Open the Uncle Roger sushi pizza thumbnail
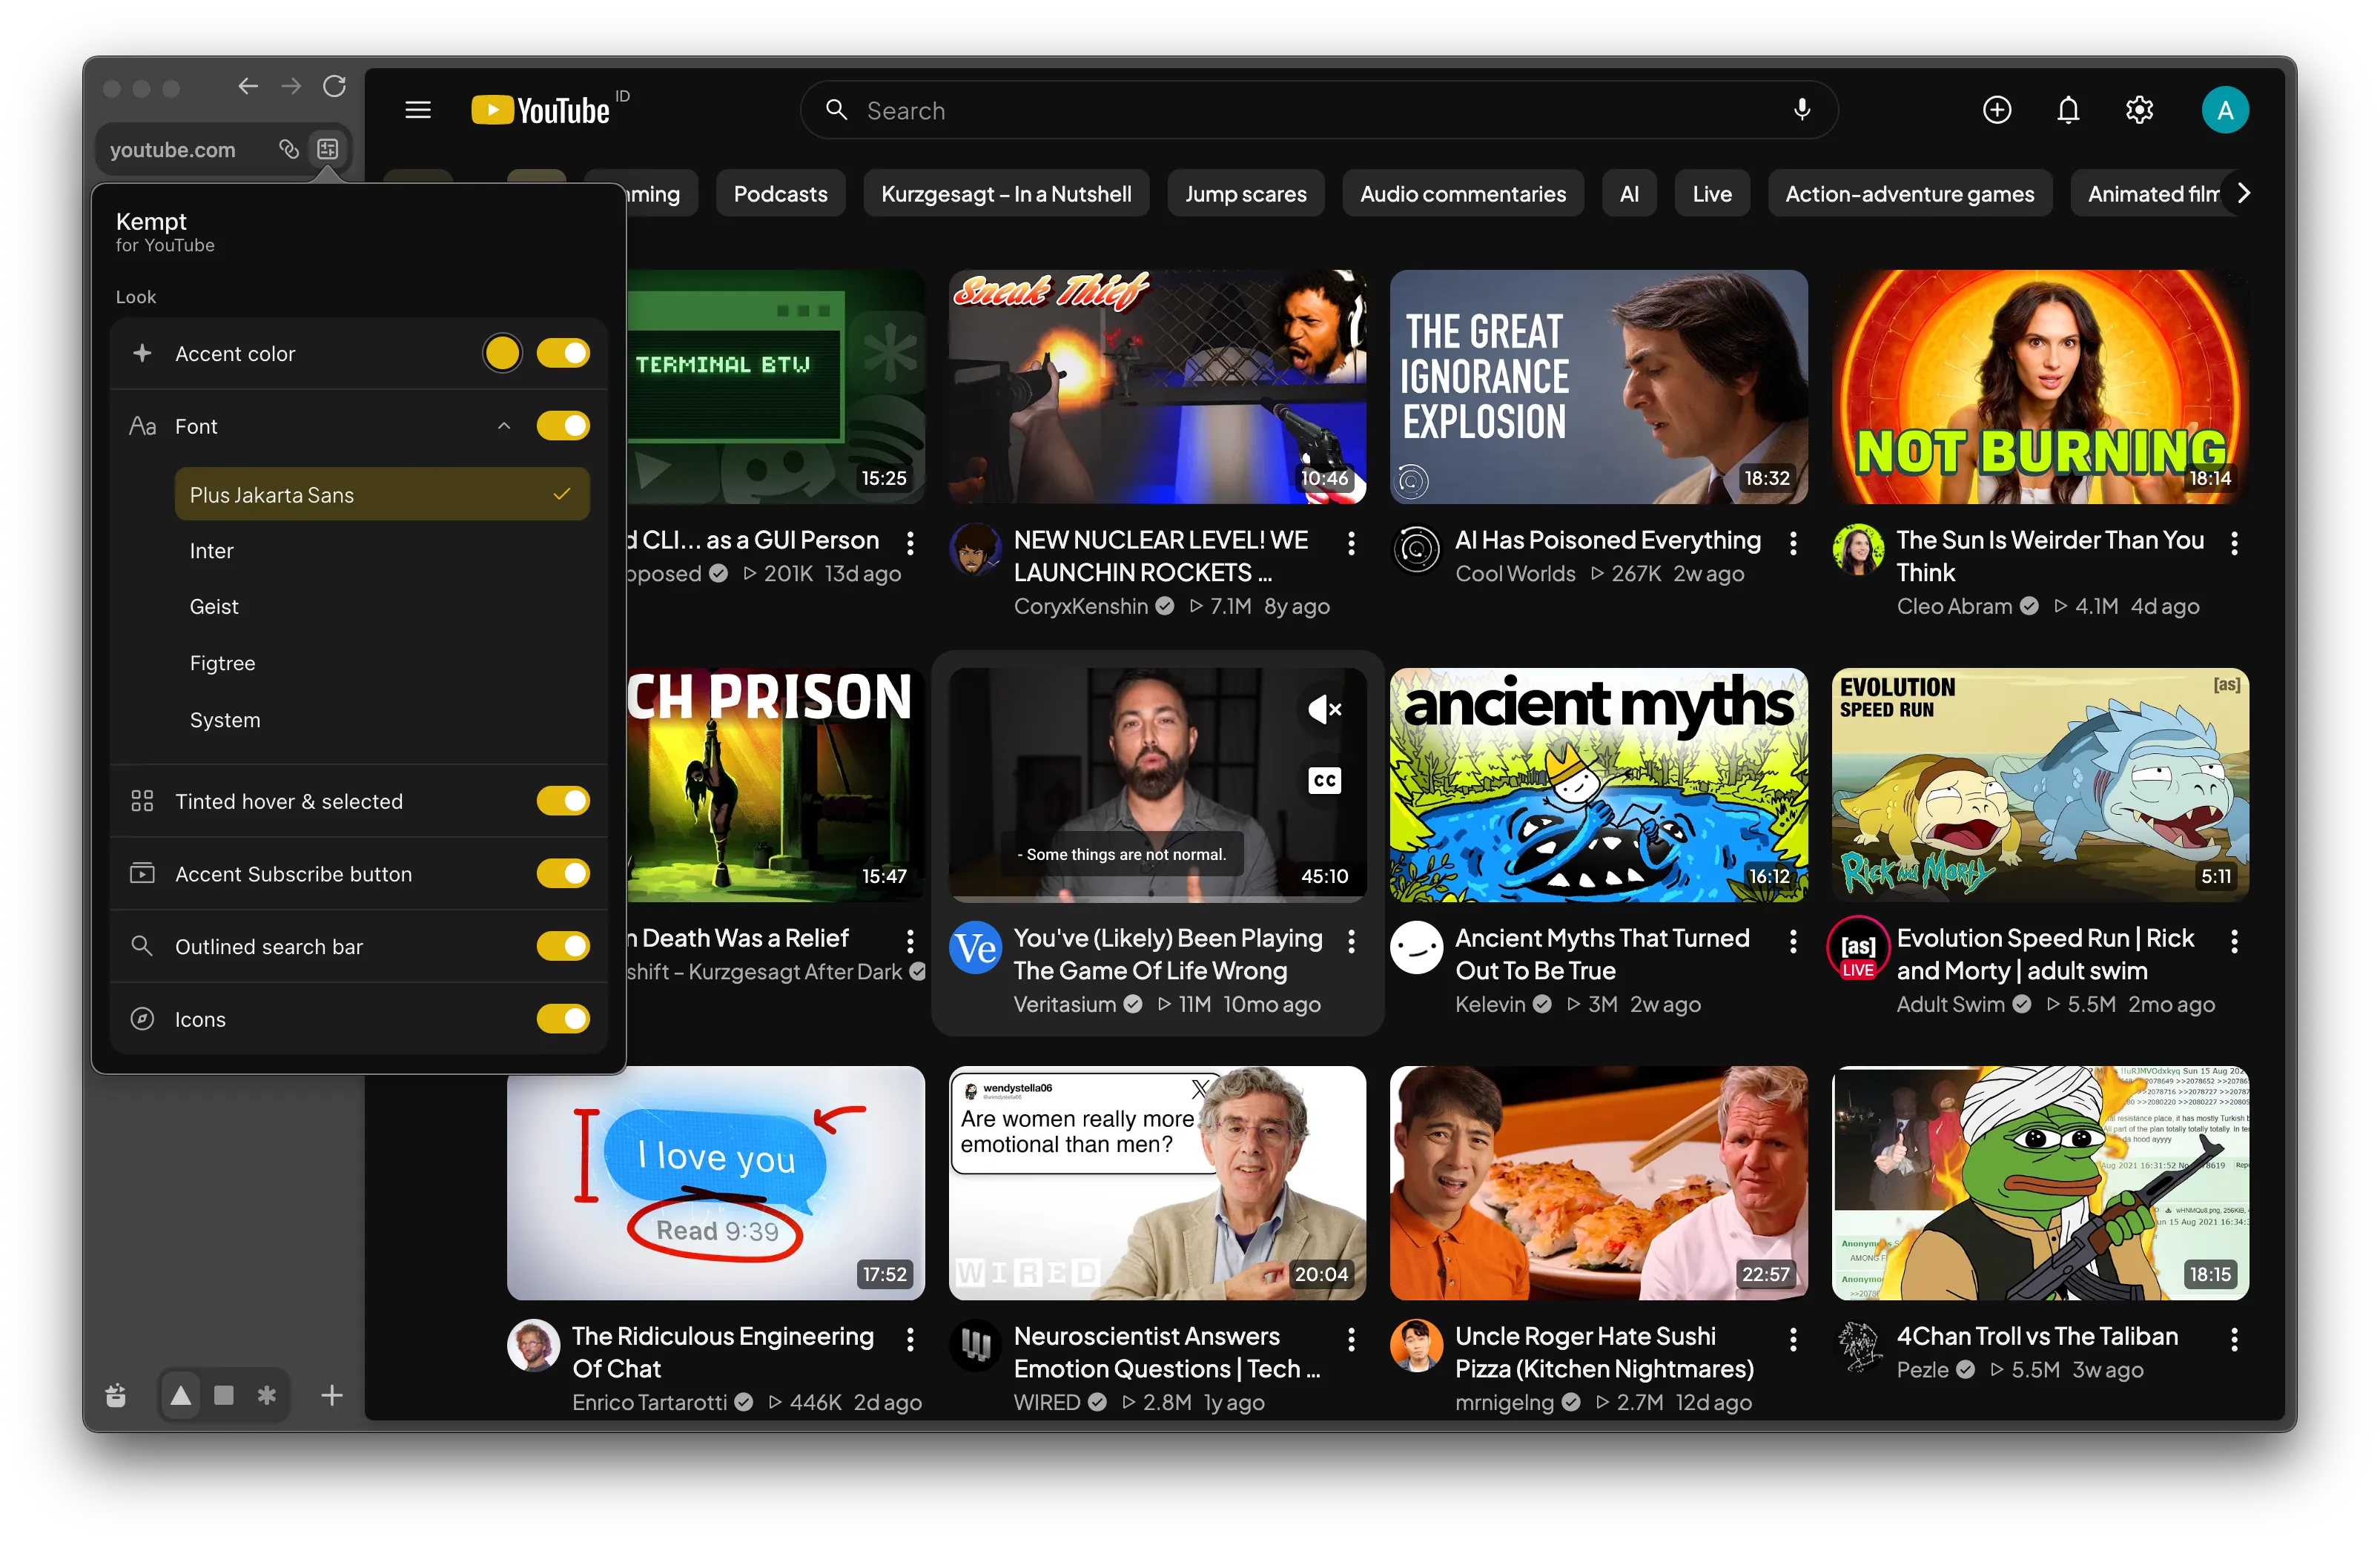The image size is (2380, 1542). coord(1598,1183)
